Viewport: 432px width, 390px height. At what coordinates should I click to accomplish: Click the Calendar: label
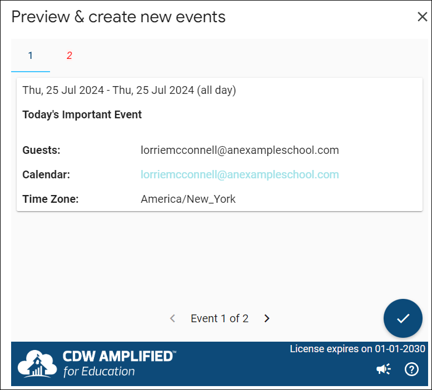point(46,174)
